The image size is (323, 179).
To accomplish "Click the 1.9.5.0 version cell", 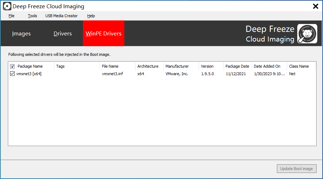I will [208, 74].
